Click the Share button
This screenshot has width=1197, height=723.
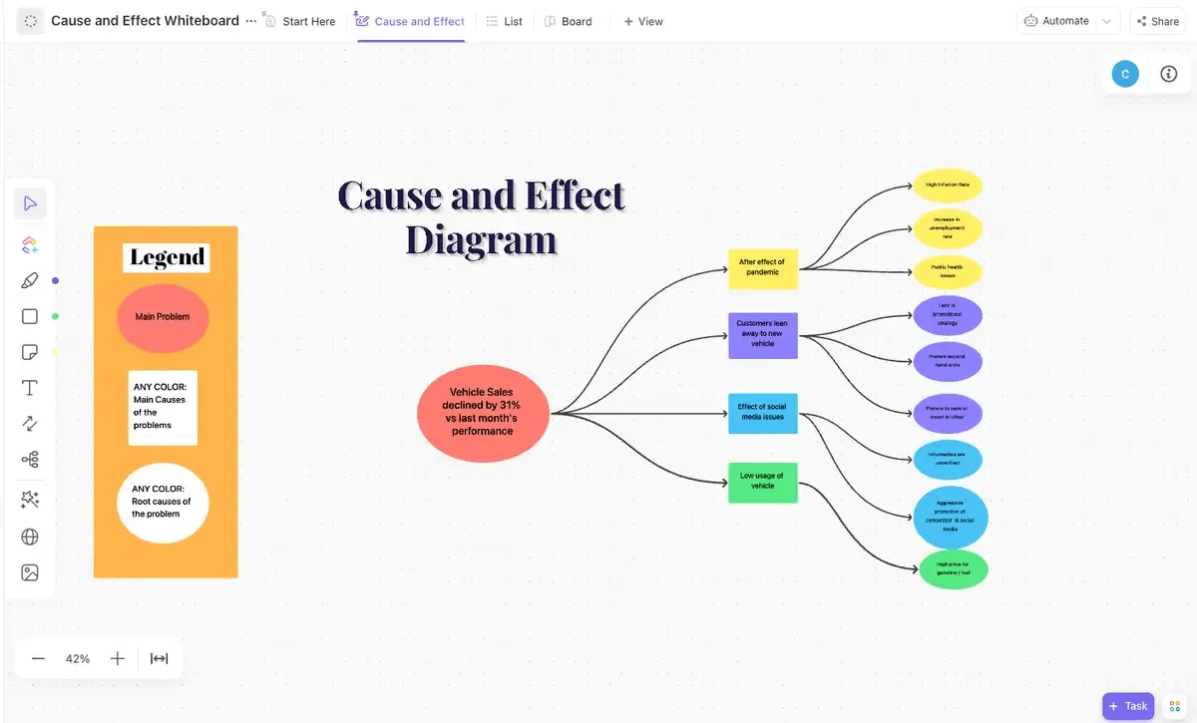(x=1157, y=21)
